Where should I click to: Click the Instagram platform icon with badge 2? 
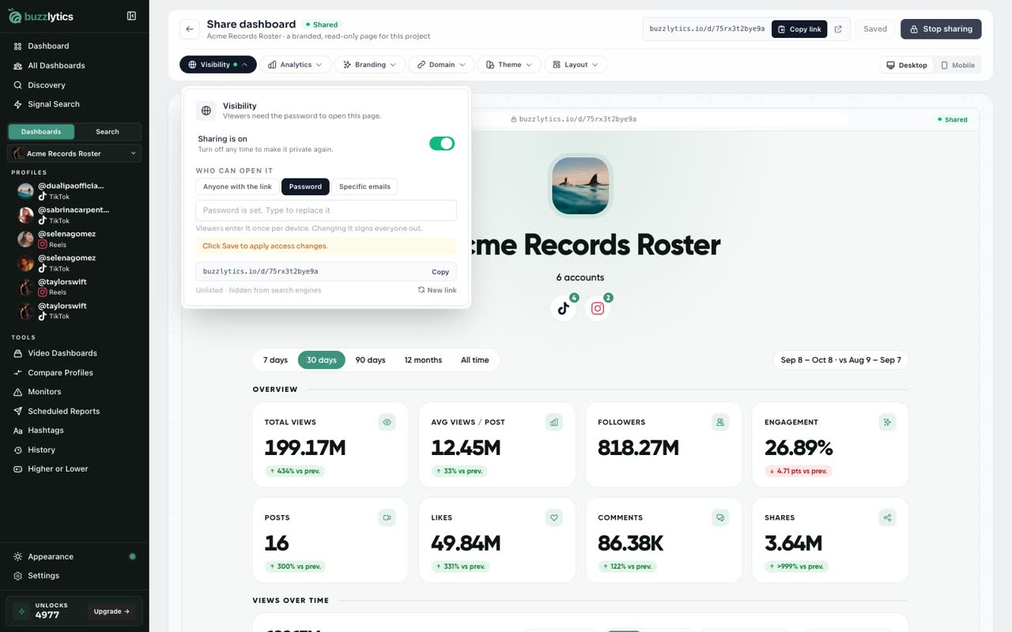pyautogui.click(x=598, y=308)
